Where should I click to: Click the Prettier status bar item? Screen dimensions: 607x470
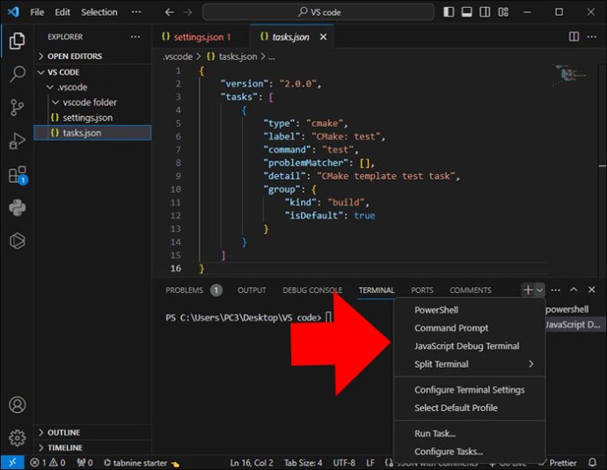[x=559, y=463]
